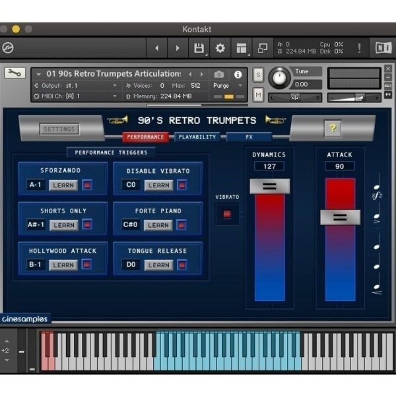Click the PV button in the instrument header
The image size is (396, 396).
pyautogui.click(x=388, y=95)
